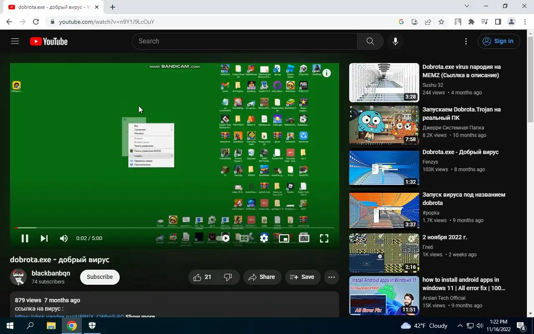Toggle autoplay switch in player

point(223,238)
